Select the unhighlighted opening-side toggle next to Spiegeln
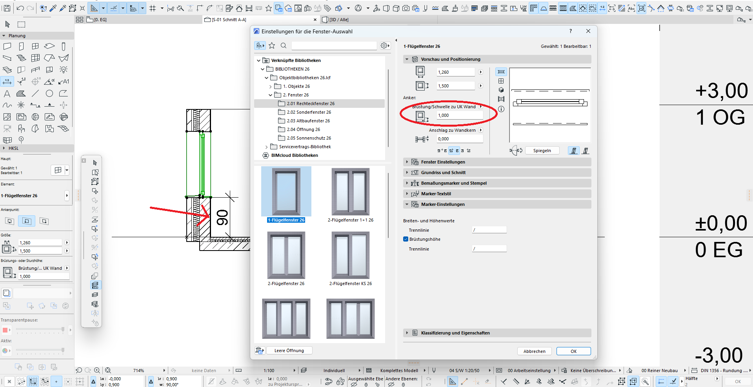This screenshot has height=387, width=753. pyautogui.click(x=586, y=151)
